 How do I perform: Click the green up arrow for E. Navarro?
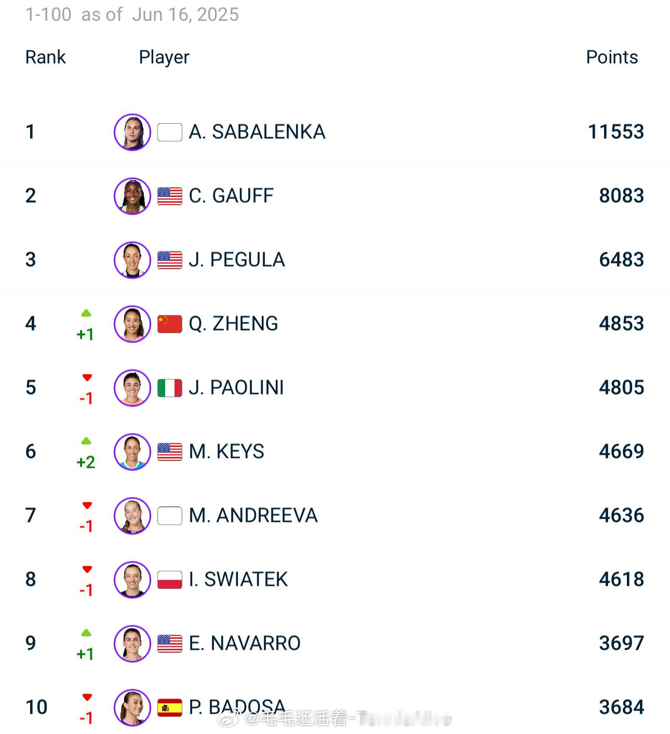click(86, 633)
